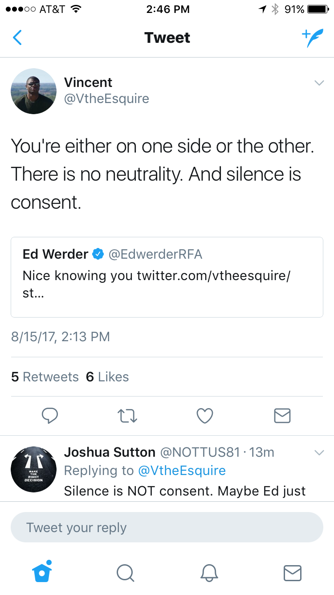Open Joshua Sutton's profile name
This screenshot has height=595, width=334.
tap(110, 452)
